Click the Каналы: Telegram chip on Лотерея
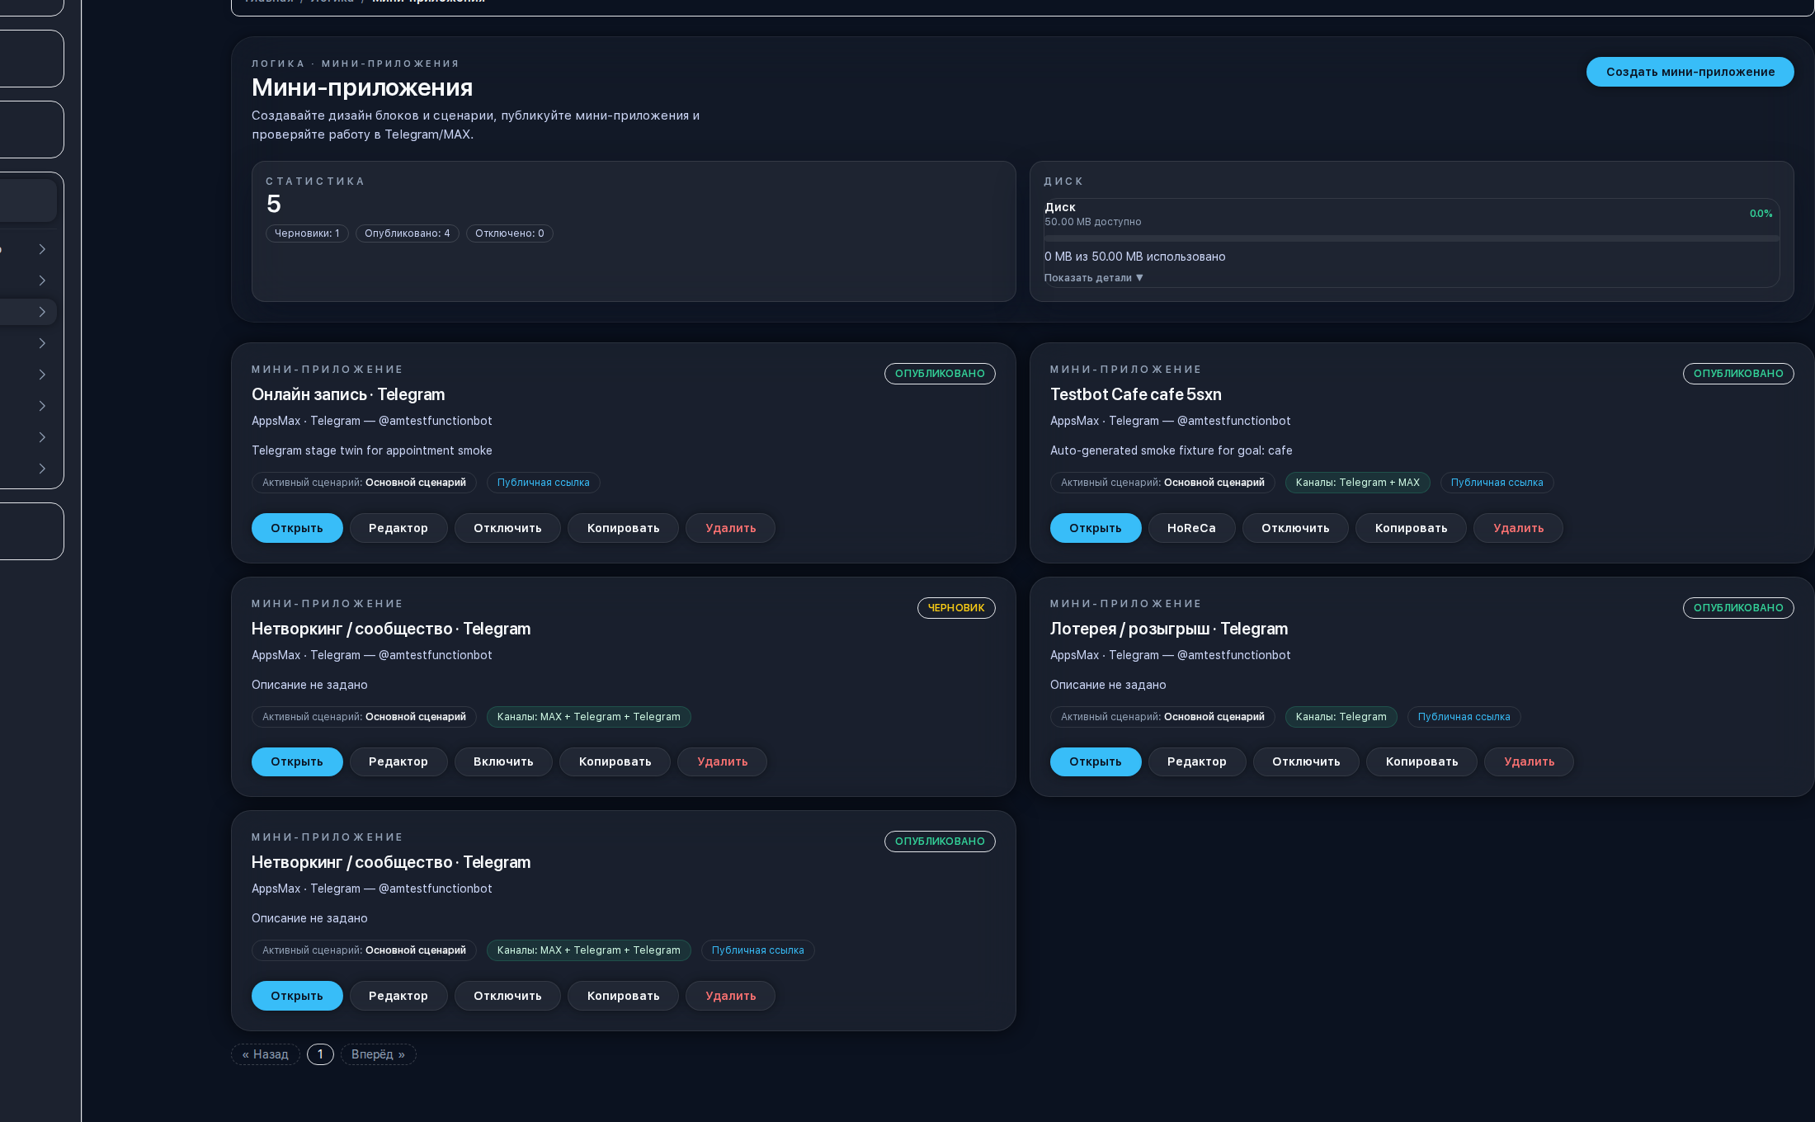 (1341, 717)
